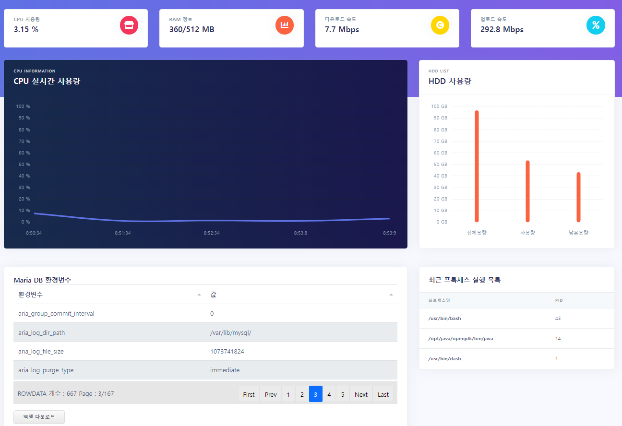Click the 엑셀 다운로드 button

tap(39, 416)
